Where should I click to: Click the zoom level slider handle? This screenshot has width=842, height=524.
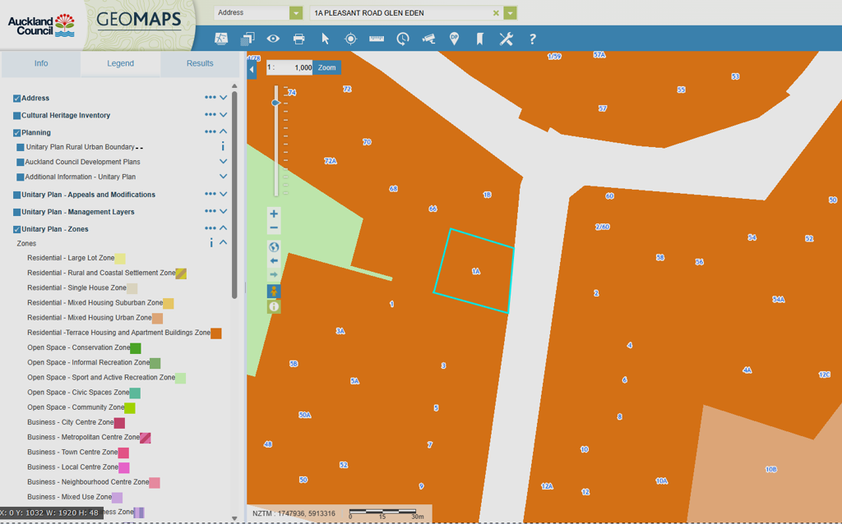point(275,103)
